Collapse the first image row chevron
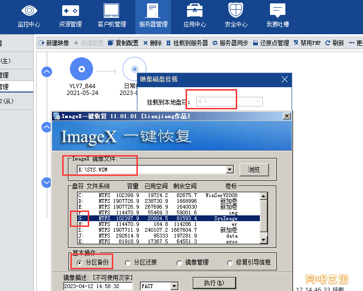363x291 pixels. (47, 72)
